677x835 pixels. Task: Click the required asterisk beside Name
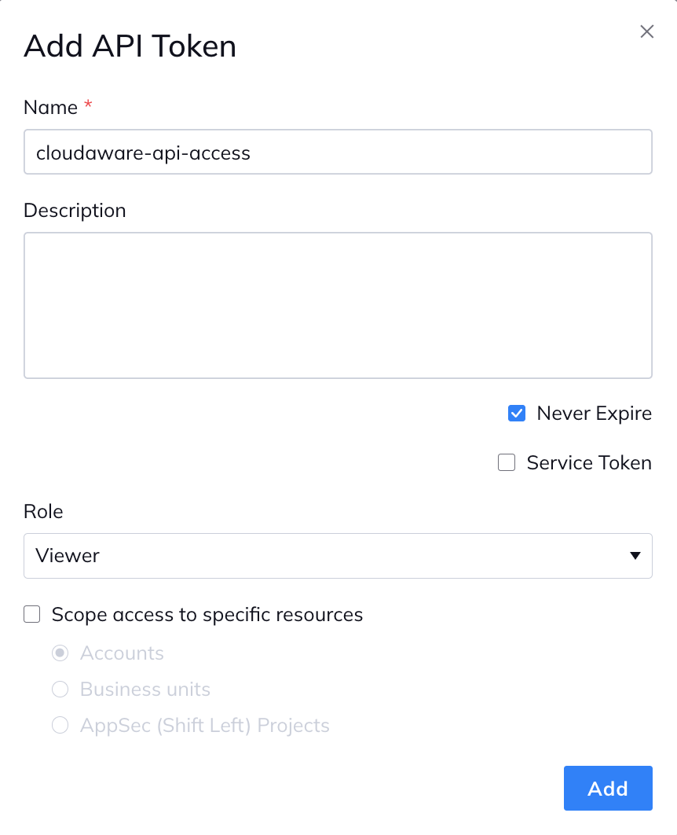[x=86, y=103]
